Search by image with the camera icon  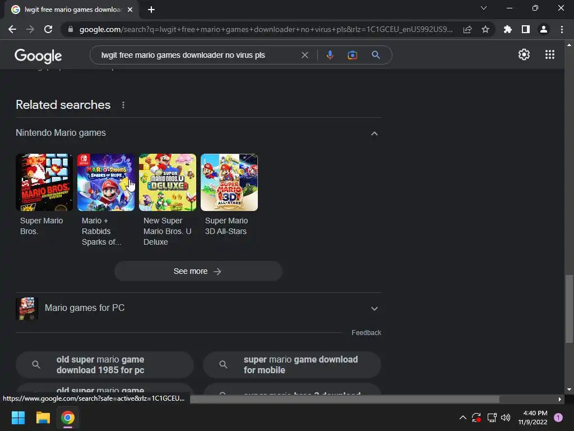coord(352,55)
